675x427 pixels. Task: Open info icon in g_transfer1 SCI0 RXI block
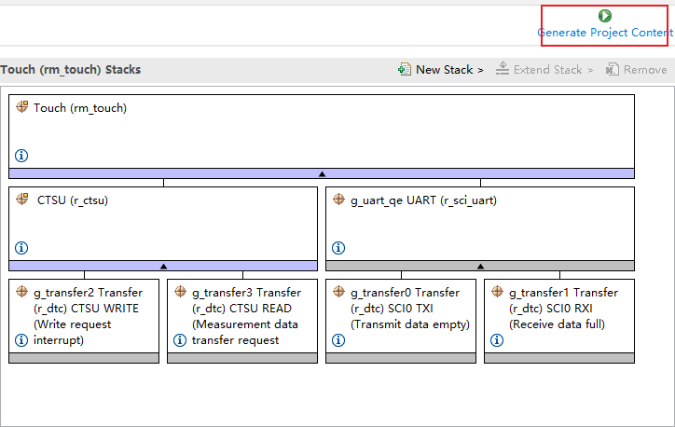(497, 340)
